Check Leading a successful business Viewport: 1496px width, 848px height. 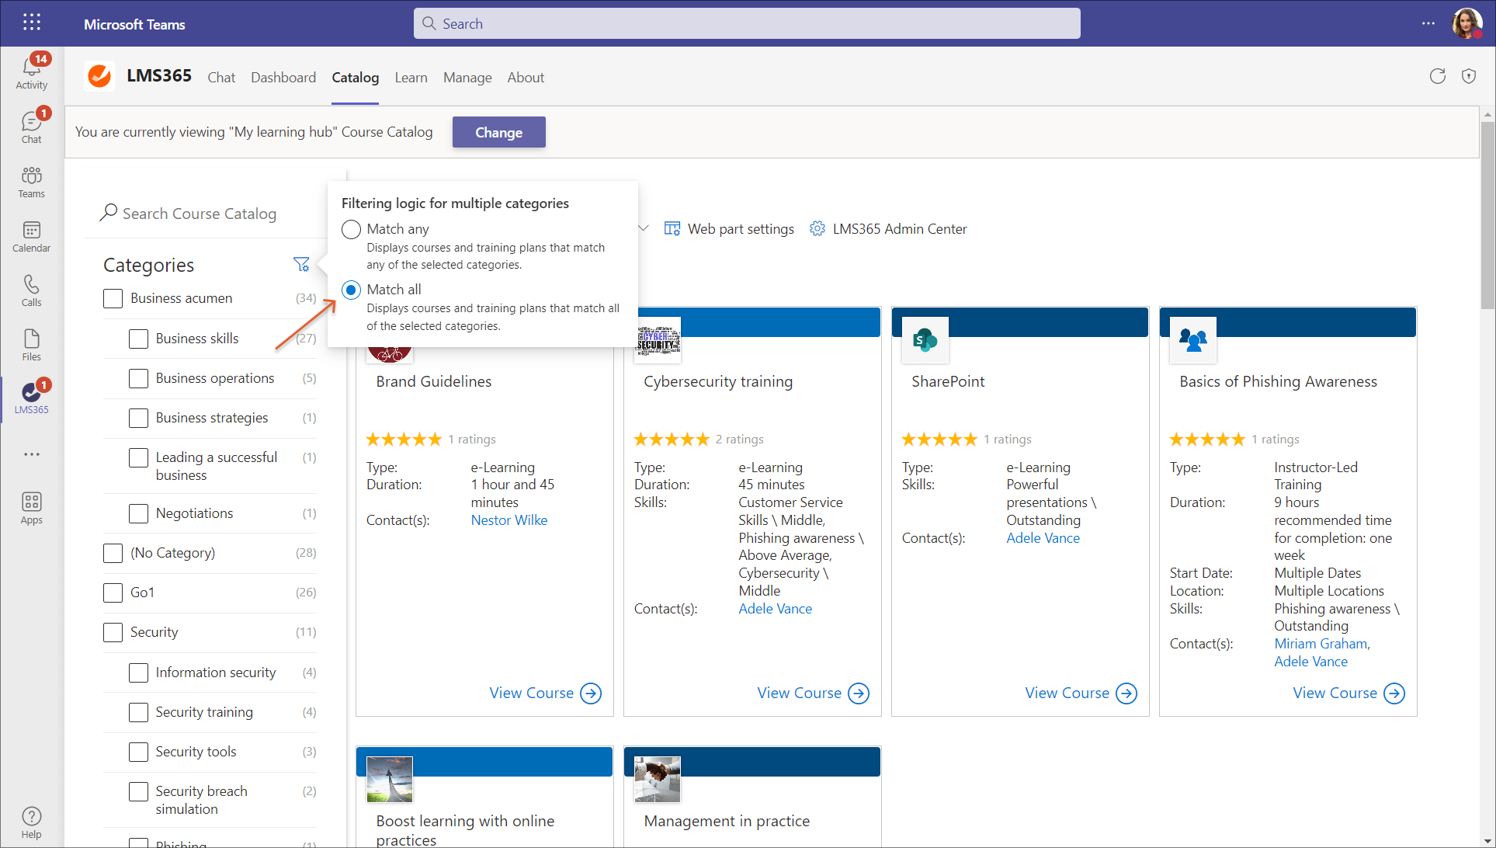(x=138, y=457)
